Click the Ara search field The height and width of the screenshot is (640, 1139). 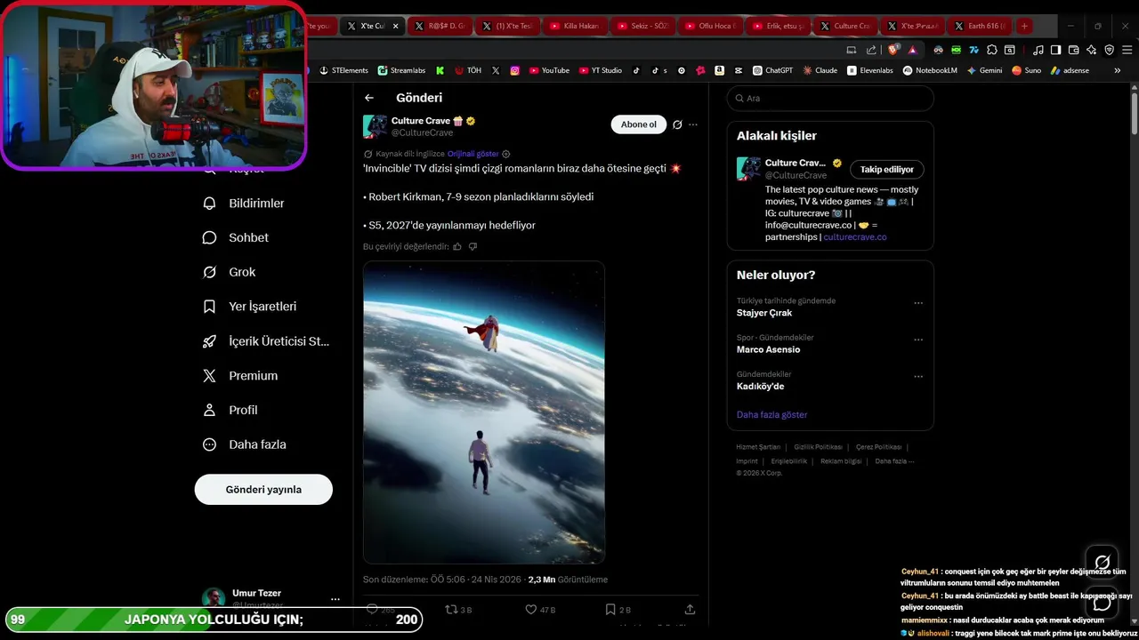[x=830, y=99]
